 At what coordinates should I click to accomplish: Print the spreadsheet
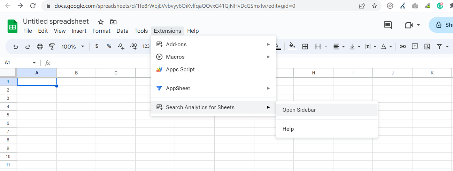(40, 46)
